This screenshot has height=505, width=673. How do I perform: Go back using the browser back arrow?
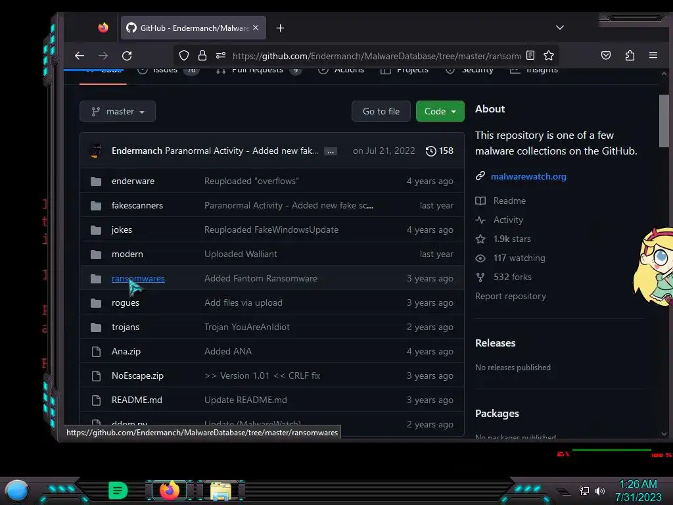80,56
